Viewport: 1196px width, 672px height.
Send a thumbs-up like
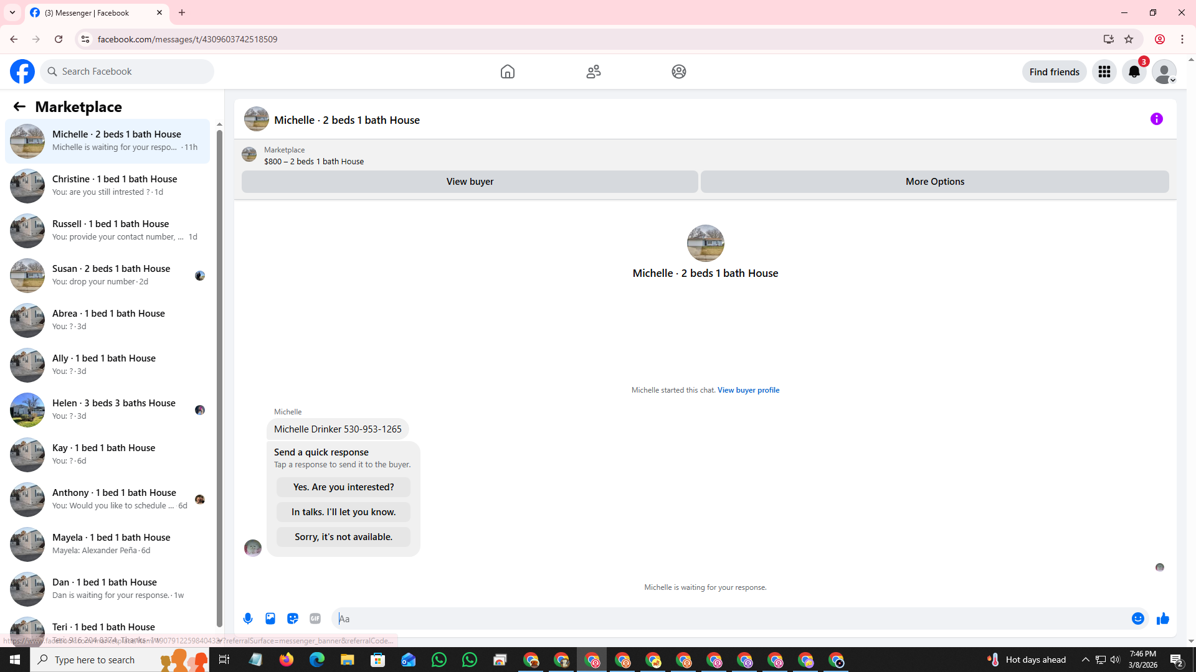point(1162,618)
